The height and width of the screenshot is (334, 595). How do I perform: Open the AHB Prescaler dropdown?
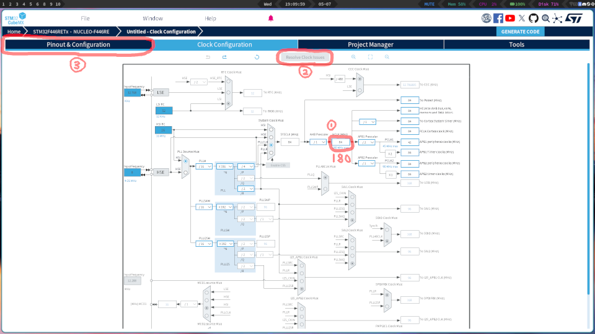pyautogui.click(x=319, y=142)
